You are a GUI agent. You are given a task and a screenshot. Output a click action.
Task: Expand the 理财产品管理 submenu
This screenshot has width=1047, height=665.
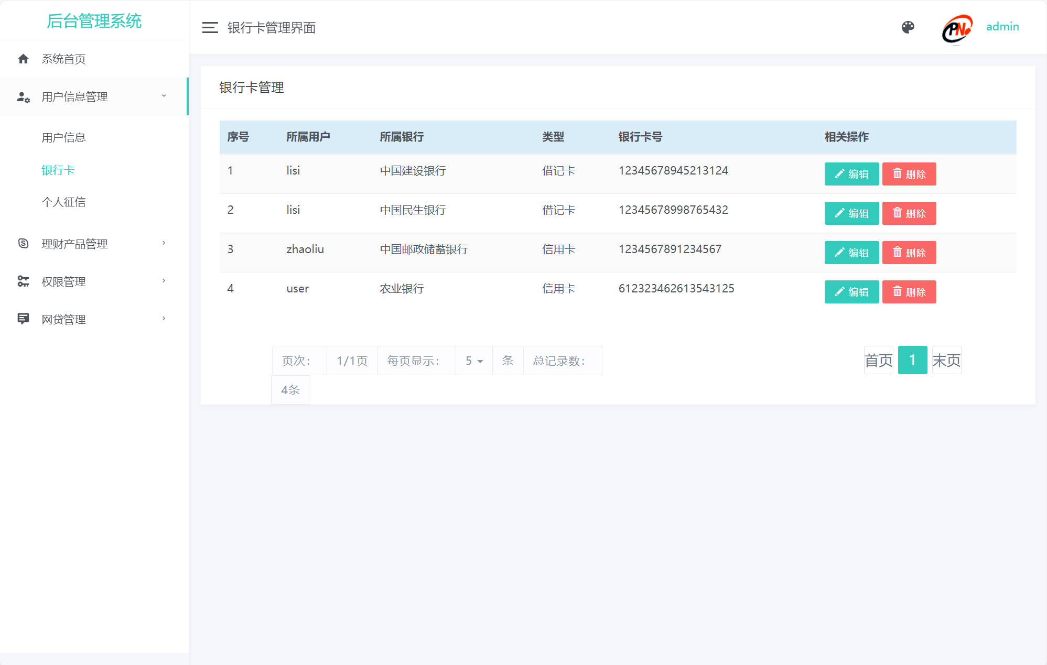pyautogui.click(x=89, y=243)
